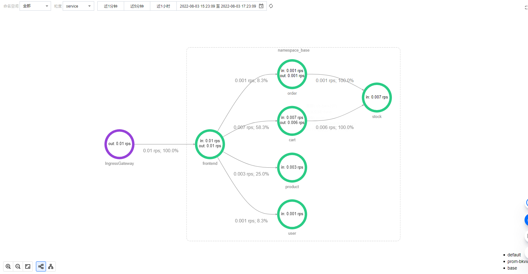Zoom in on the topology graph
Screen dimensions: 528x274
click(x=8, y=266)
